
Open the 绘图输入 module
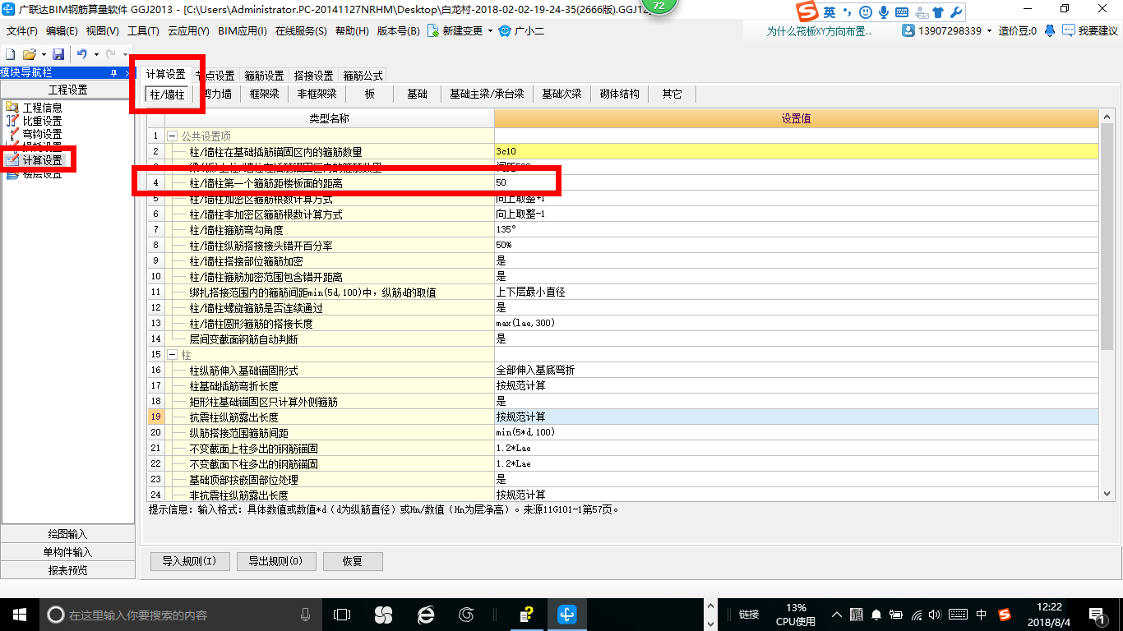pyautogui.click(x=67, y=534)
